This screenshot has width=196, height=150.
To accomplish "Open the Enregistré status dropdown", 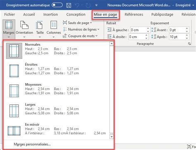I will [x=185, y=5].
